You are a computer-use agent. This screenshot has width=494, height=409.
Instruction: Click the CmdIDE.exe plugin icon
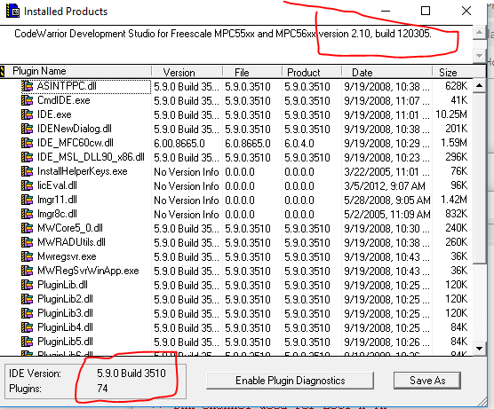point(27,100)
